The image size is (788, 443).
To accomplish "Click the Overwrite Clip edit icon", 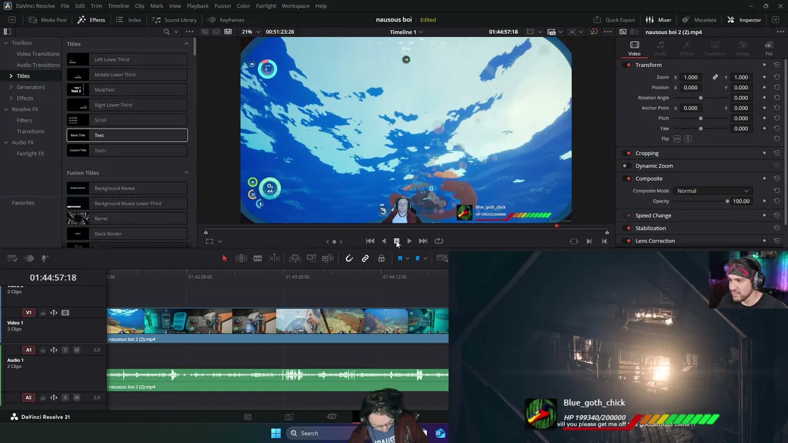I will click(x=312, y=258).
